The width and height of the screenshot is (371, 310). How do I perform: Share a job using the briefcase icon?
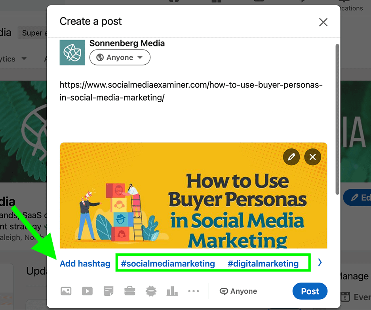[129, 291]
